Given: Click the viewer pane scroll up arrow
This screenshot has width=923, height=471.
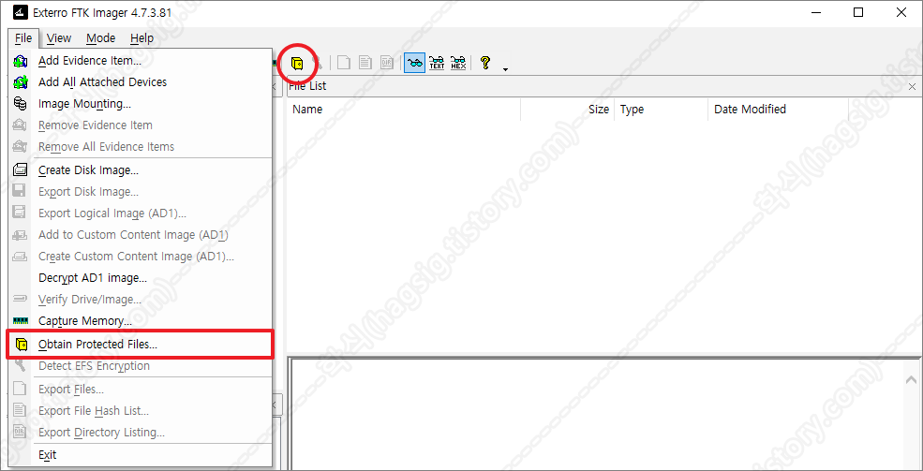Looking at the screenshot, I should click(x=911, y=380).
